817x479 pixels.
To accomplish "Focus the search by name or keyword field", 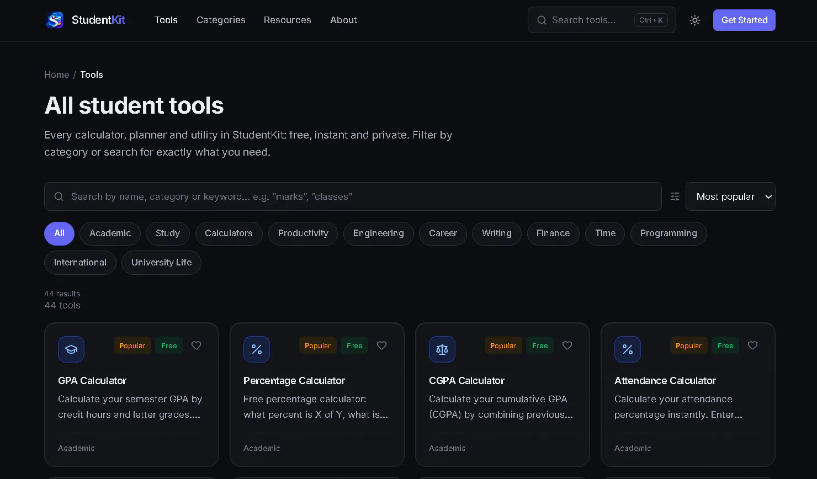I will 353,196.
